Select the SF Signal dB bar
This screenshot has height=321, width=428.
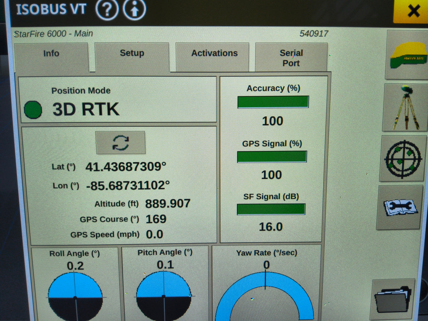click(271, 209)
